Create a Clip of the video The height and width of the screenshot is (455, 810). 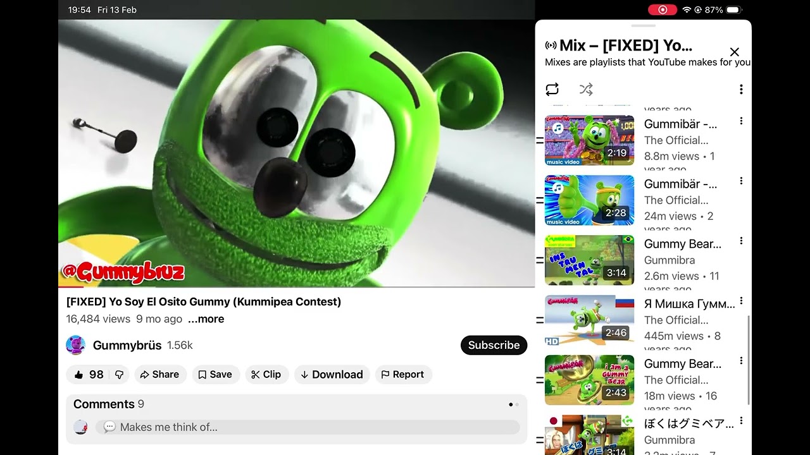pos(266,375)
